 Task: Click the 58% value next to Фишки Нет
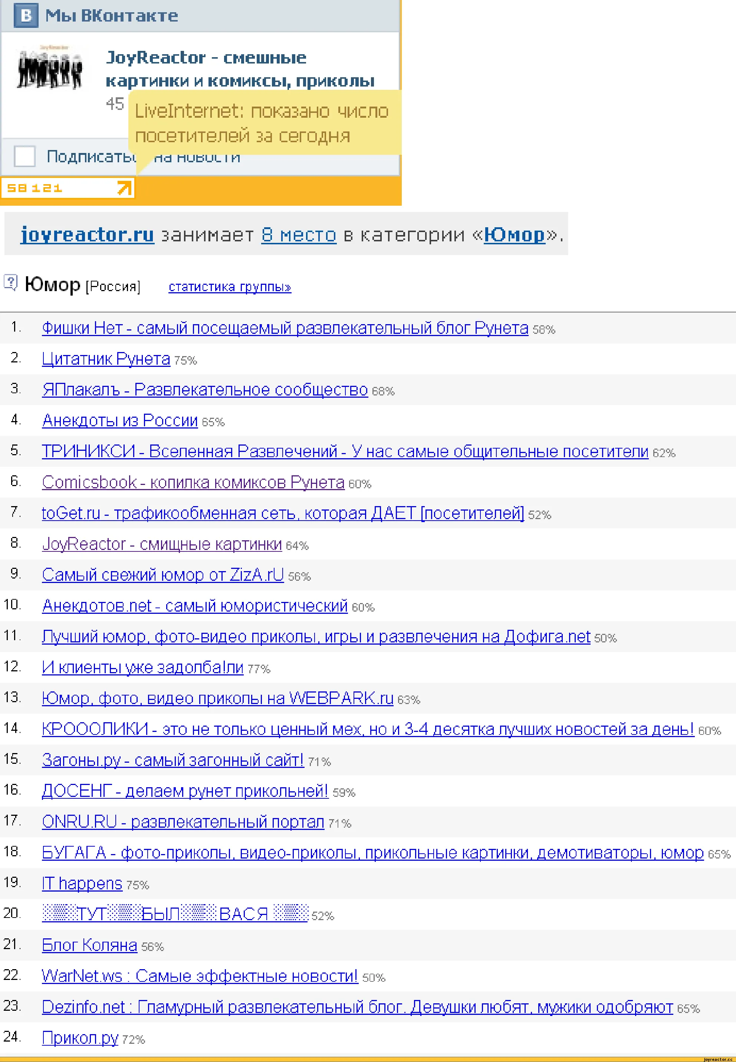(x=544, y=329)
